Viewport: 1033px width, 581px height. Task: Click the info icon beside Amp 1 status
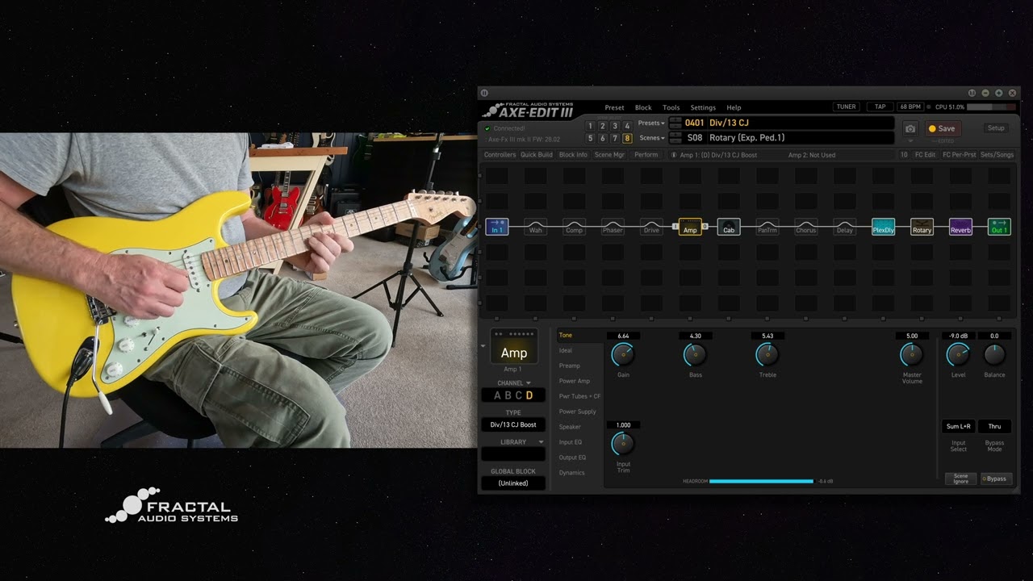coord(674,155)
